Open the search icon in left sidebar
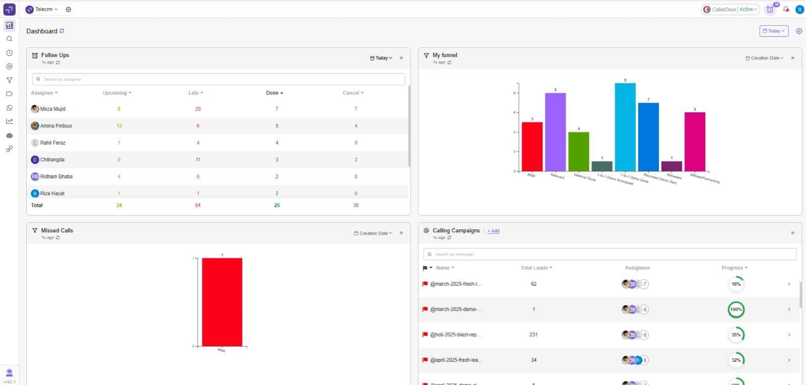Screen dimensions: 806x385 point(9,39)
